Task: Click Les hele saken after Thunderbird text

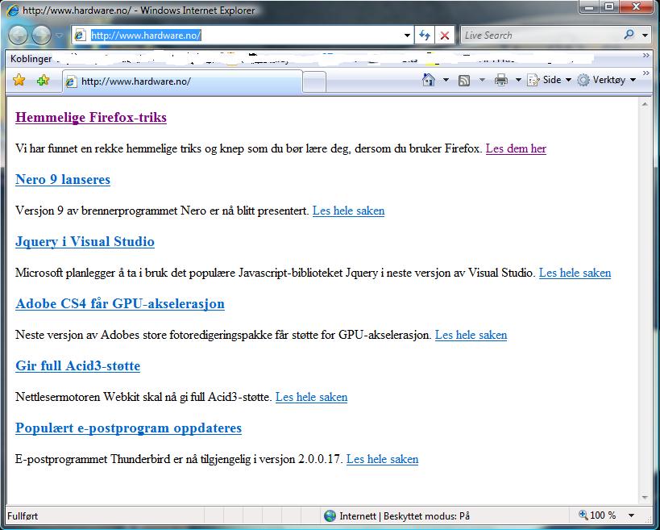Action: pos(383,459)
